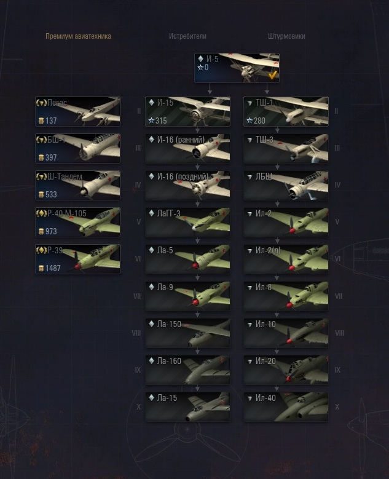Click the experience star icon on ТШ-1
Viewport: 389px width, 479px height.
coord(250,121)
